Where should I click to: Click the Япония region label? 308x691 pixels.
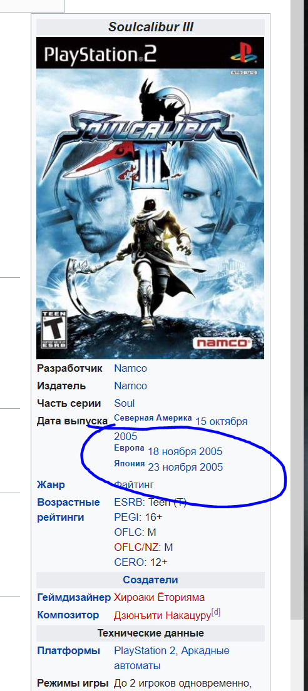click(129, 464)
